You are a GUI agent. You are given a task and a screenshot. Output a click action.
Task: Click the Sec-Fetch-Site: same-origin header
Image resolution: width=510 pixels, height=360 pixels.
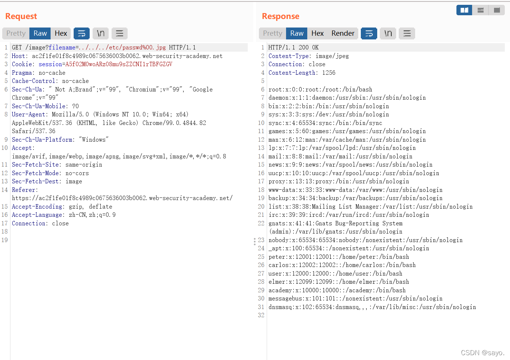click(x=57, y=165)
